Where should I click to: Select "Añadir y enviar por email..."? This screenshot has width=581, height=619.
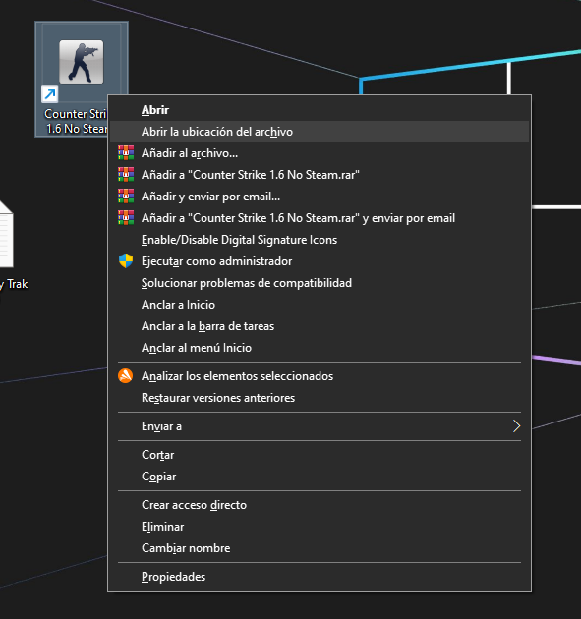tap(320, 197)
